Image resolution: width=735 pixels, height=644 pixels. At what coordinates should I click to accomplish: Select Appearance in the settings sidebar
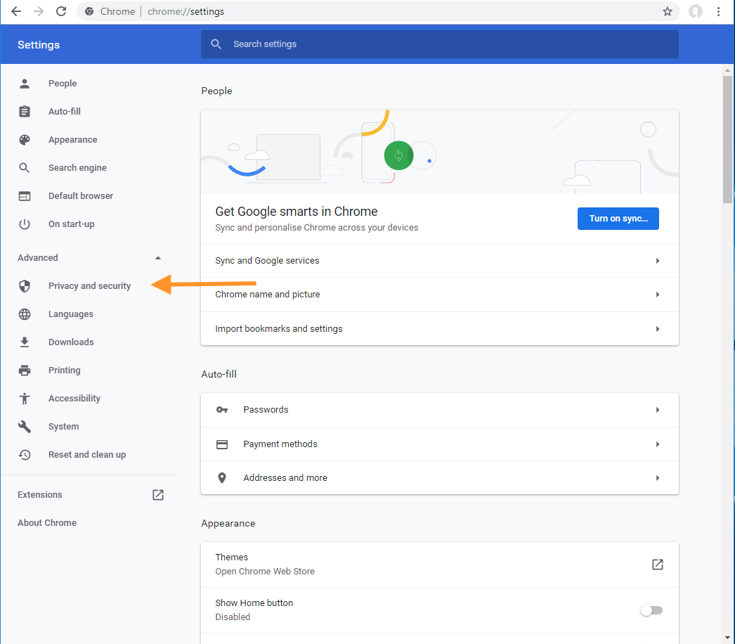pyautogui.click(x=72, y=140)
